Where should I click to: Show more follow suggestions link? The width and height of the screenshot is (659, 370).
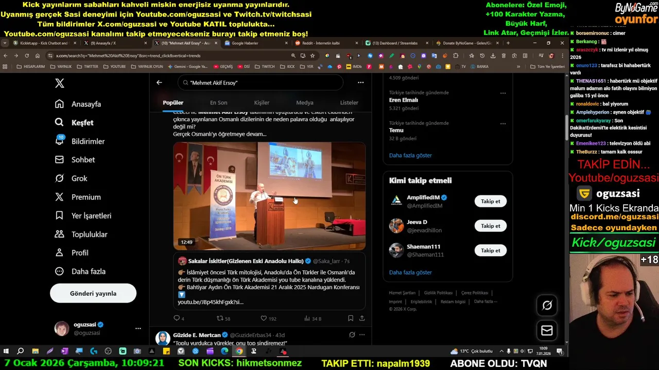410,272
